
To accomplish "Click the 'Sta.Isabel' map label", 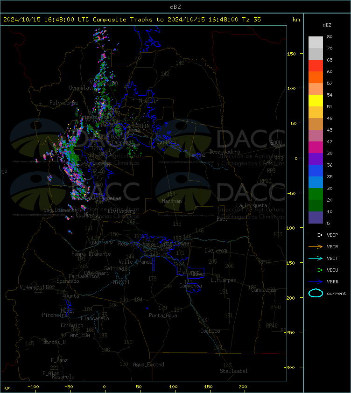I will coord(234,371).
